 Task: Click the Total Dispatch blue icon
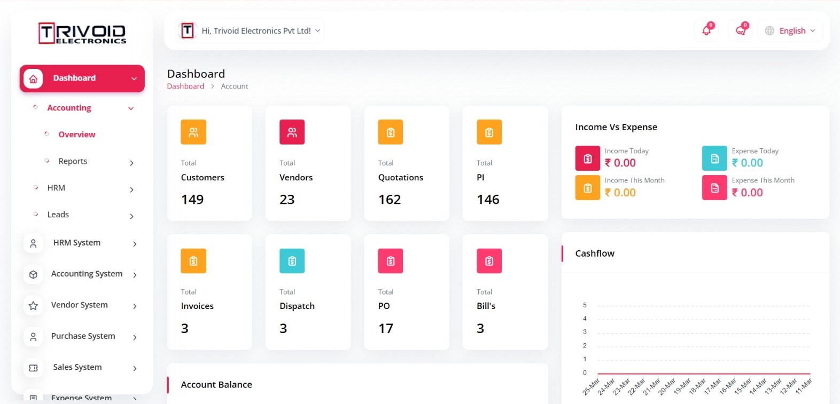(x=292, y=261)
